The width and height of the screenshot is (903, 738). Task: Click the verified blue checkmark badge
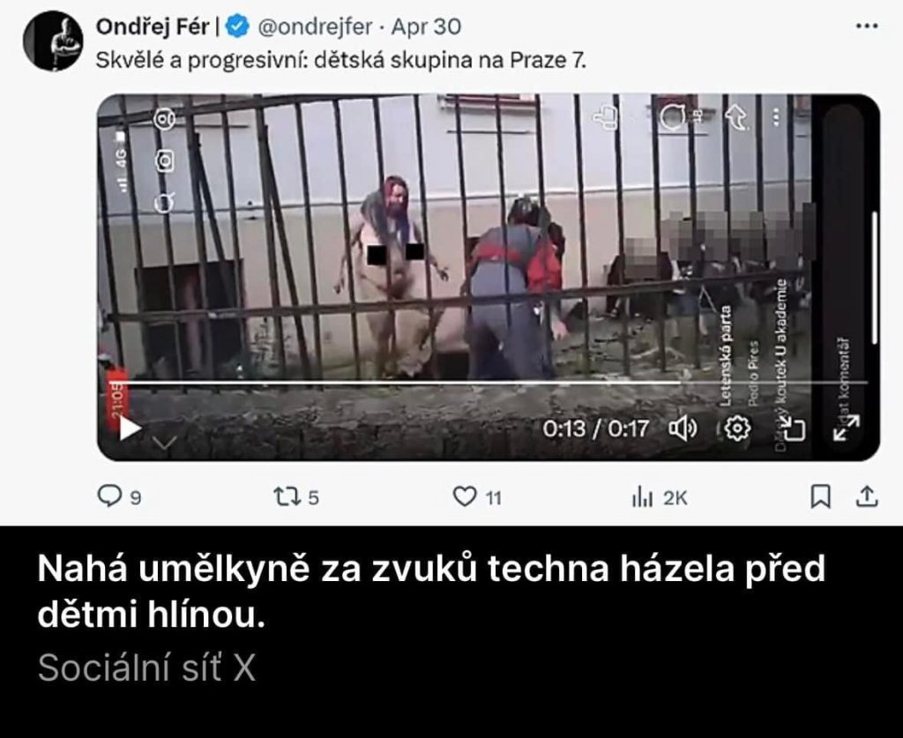(x=236, y=26)
